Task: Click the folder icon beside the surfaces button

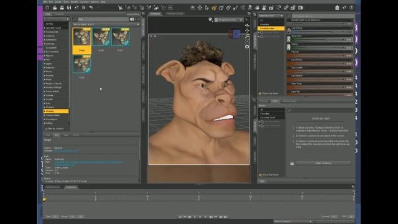Action: tap(292, 163)
